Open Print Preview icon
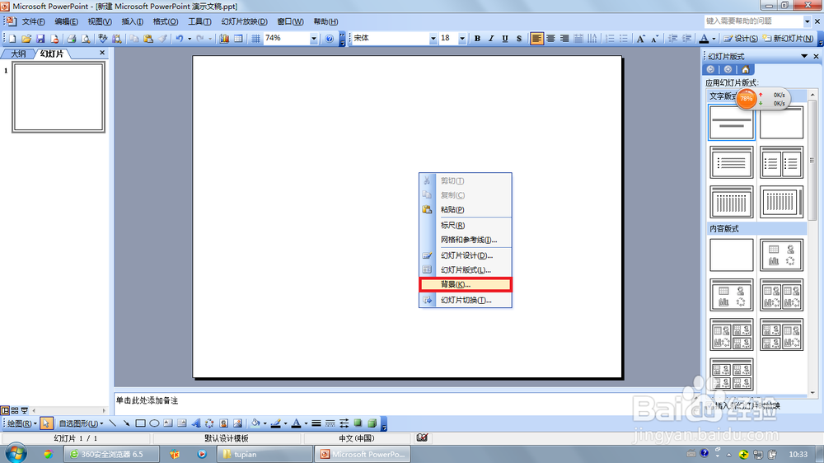 [x=86, y=39]
